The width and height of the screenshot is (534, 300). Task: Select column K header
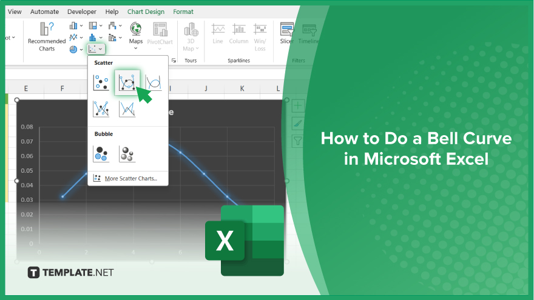pyautogui.click(x=242, y=88)
